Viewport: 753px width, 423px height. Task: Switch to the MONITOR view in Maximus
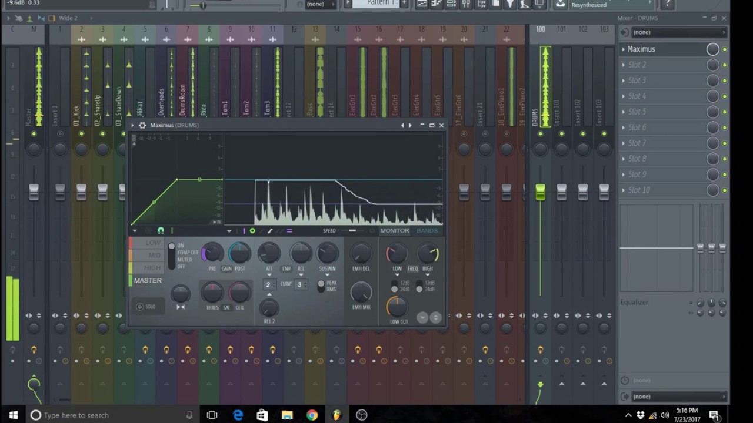395,231
